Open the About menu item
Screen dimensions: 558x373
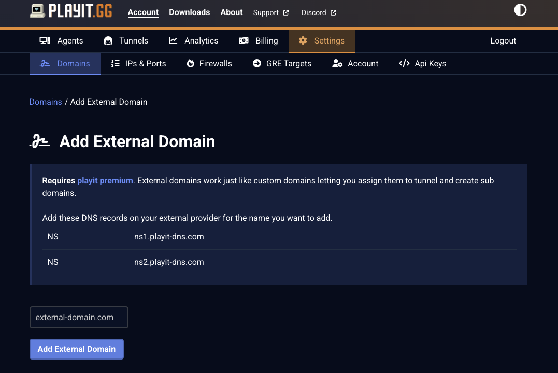tap(231, 12)
